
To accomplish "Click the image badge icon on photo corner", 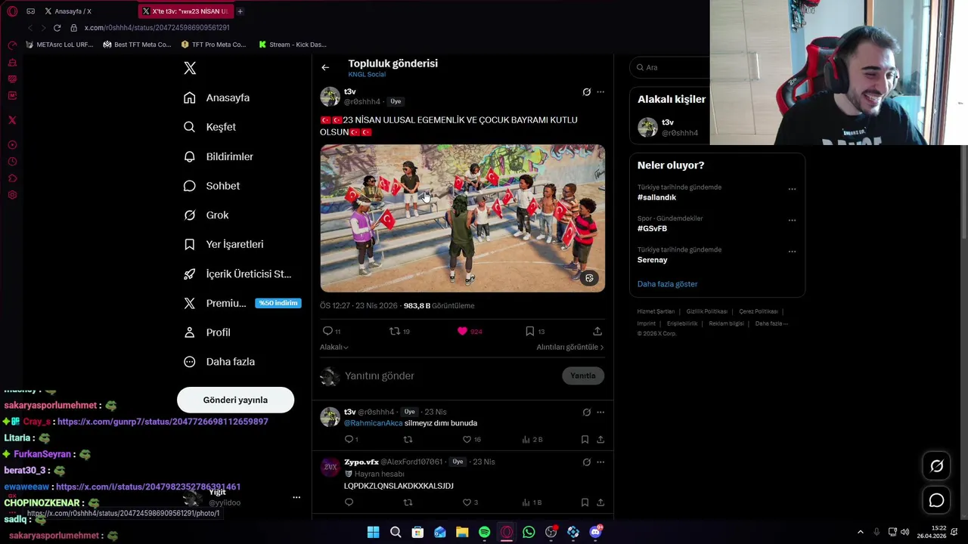I will click(589, 278).
